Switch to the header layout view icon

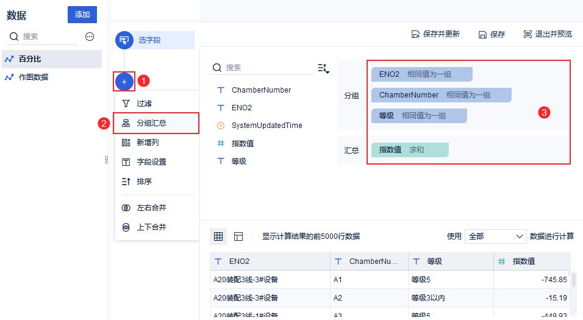tap(238, 236)
